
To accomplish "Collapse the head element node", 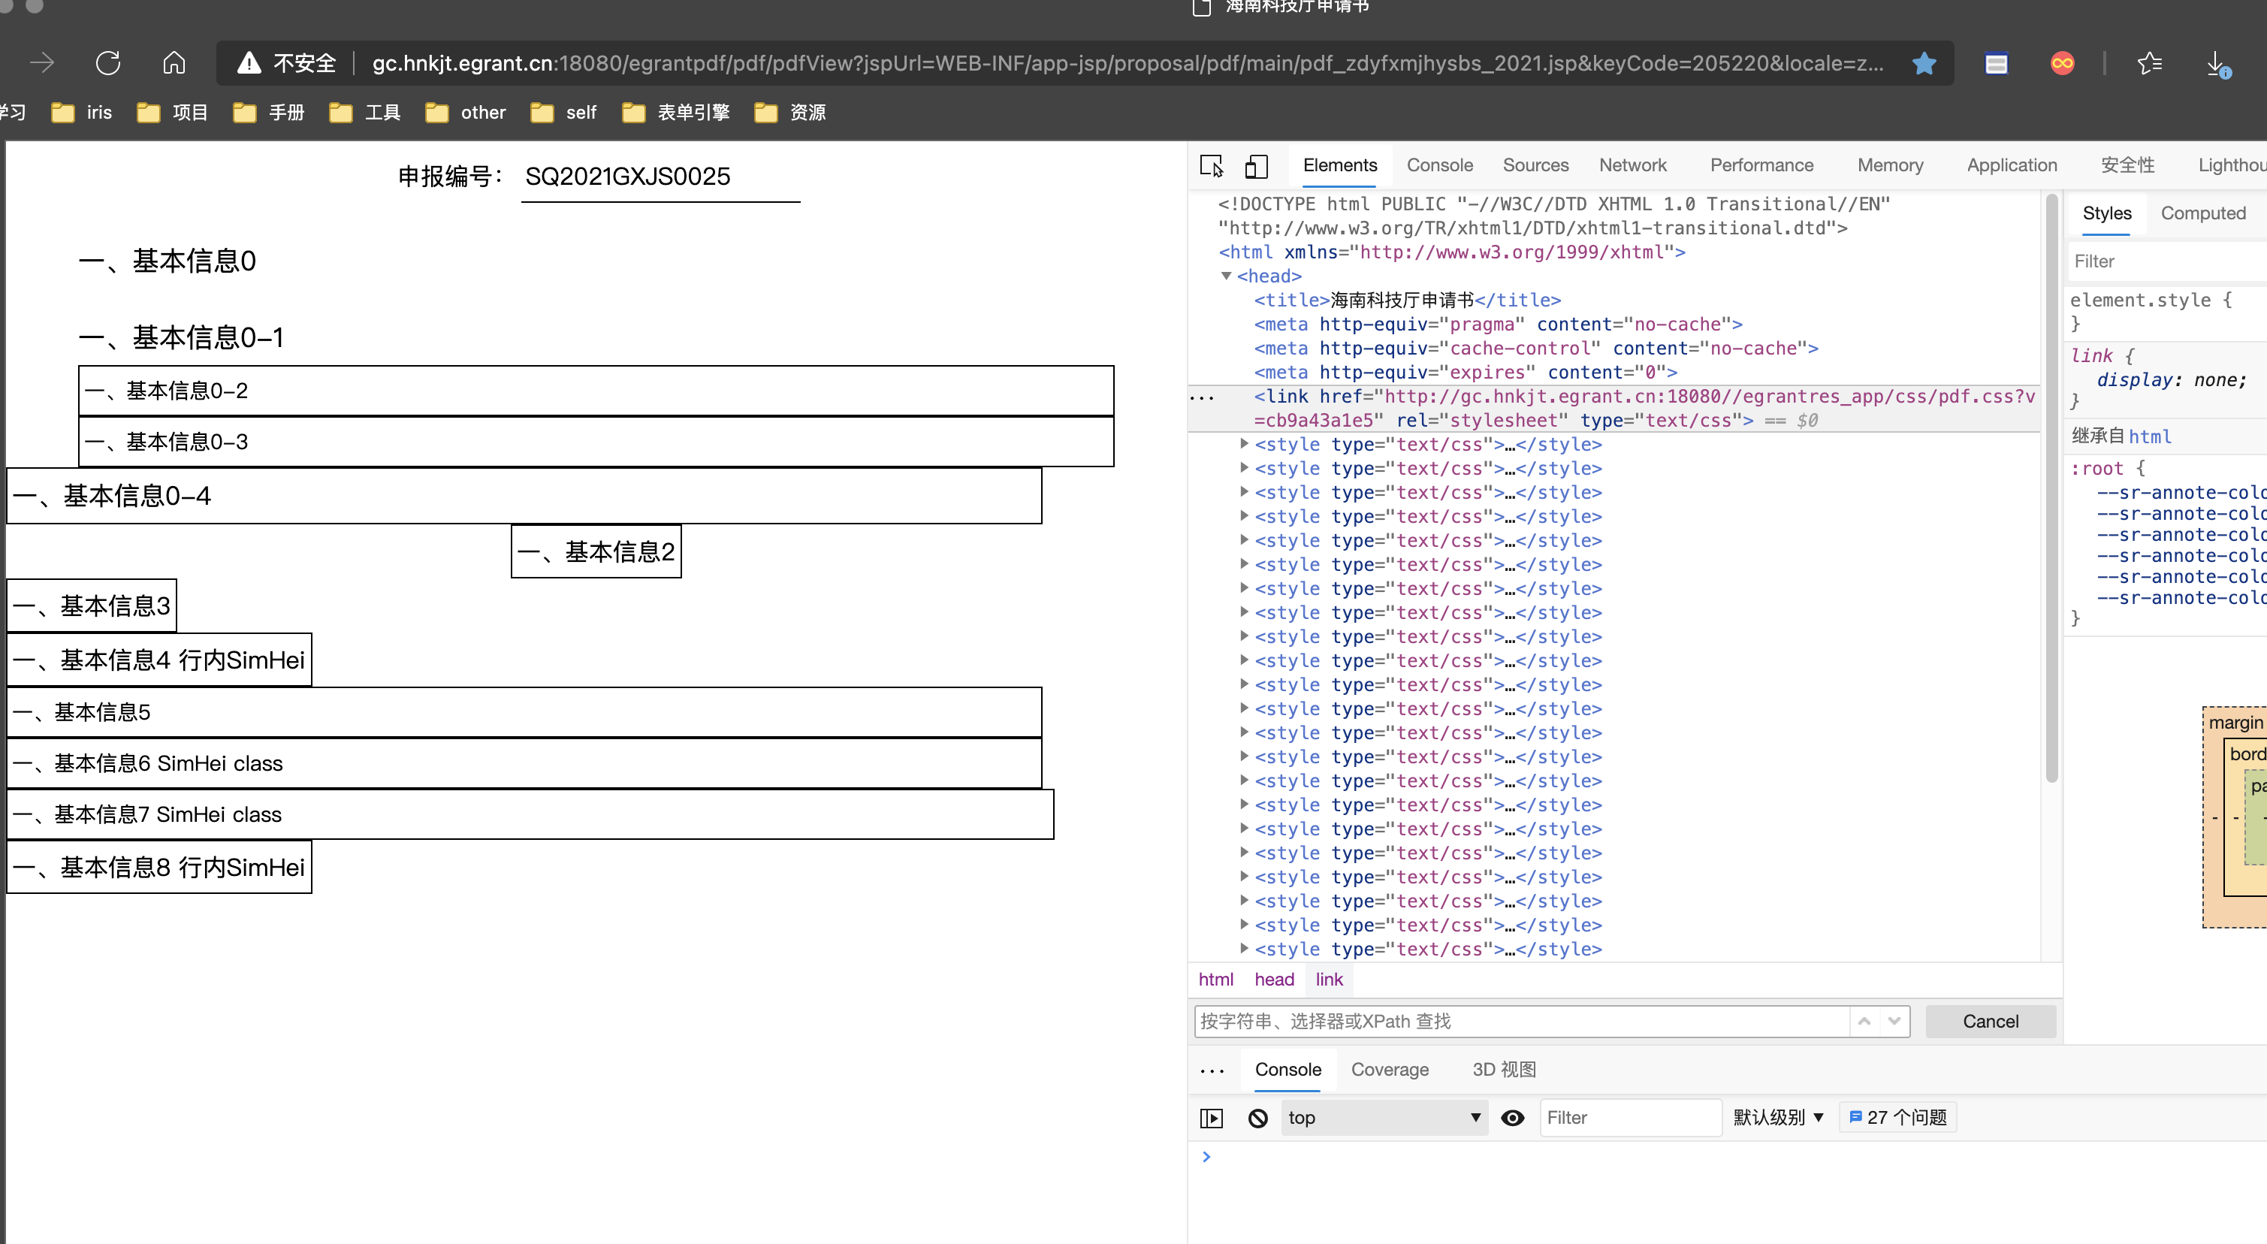I will (x=1226, y=276).
